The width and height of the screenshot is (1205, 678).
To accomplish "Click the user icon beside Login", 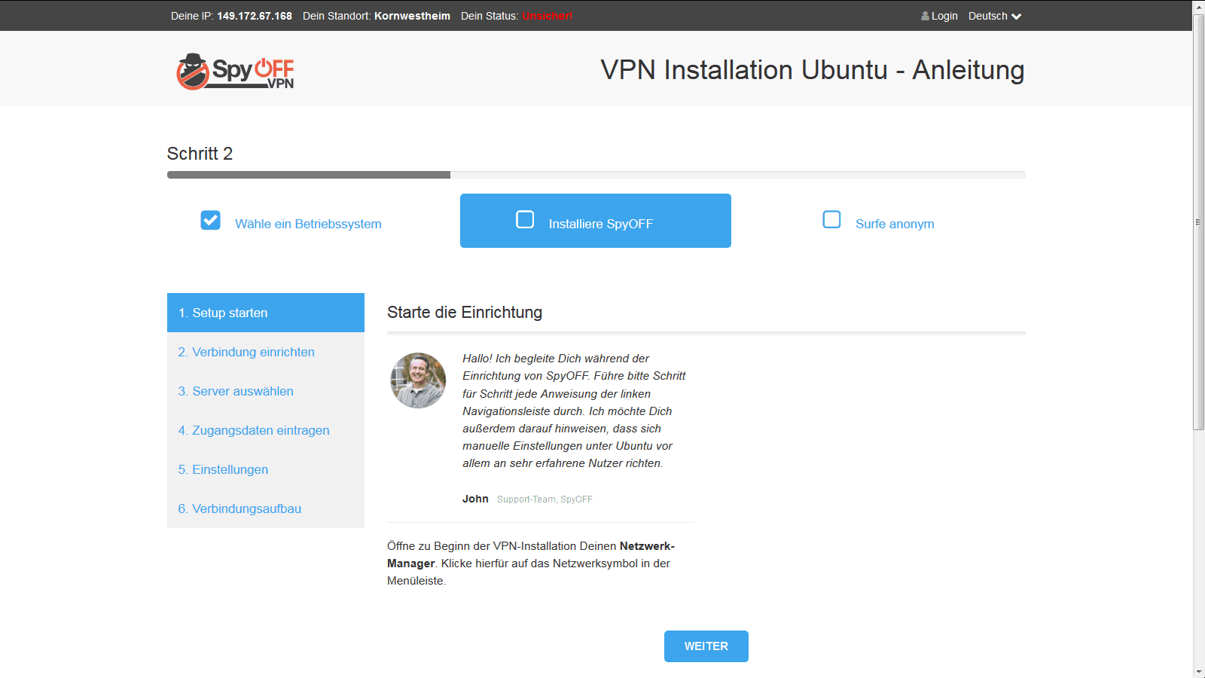I will click(x=925, y=16).
